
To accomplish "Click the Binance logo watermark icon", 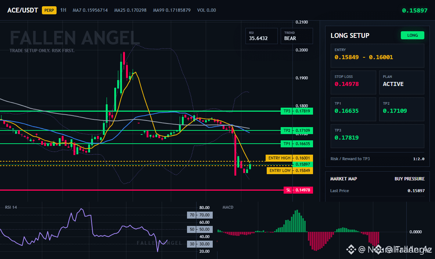I will 351,249.
